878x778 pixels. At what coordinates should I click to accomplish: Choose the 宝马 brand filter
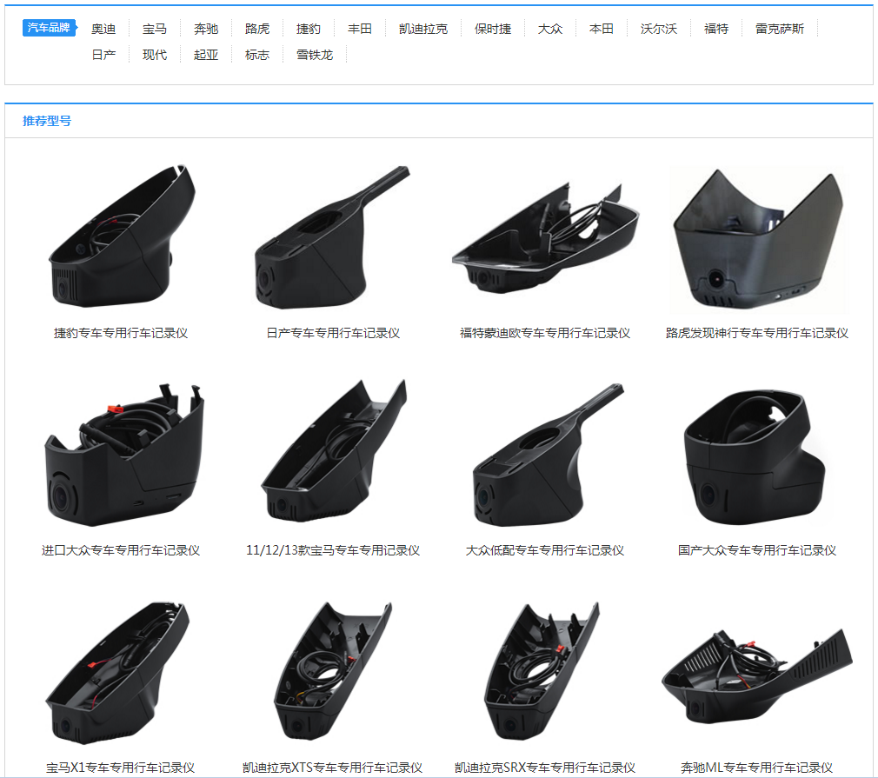click(x=155, y=29)
